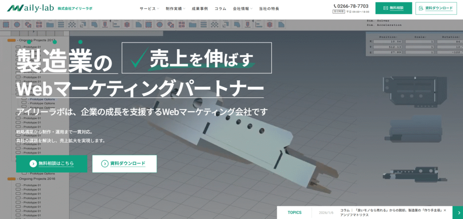Click the aily-lab logo in the header
The width and height of the screenshot is (463, 219).
point(34,8)
